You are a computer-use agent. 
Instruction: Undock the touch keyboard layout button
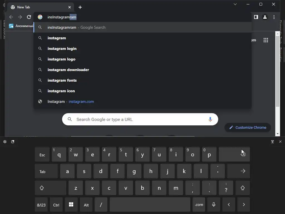(x=272, y=142)
